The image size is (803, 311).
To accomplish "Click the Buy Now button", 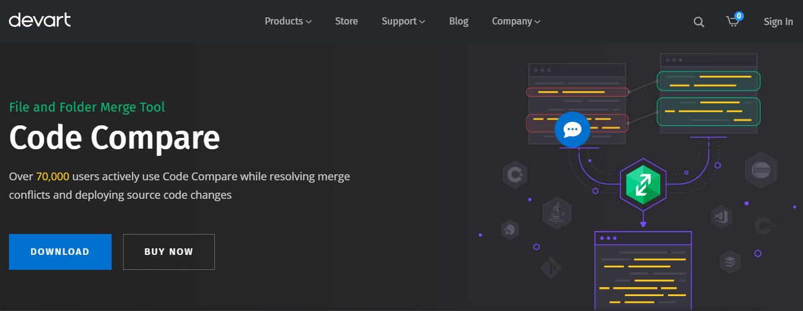I will pyautogui.click(x=168, y=252).
